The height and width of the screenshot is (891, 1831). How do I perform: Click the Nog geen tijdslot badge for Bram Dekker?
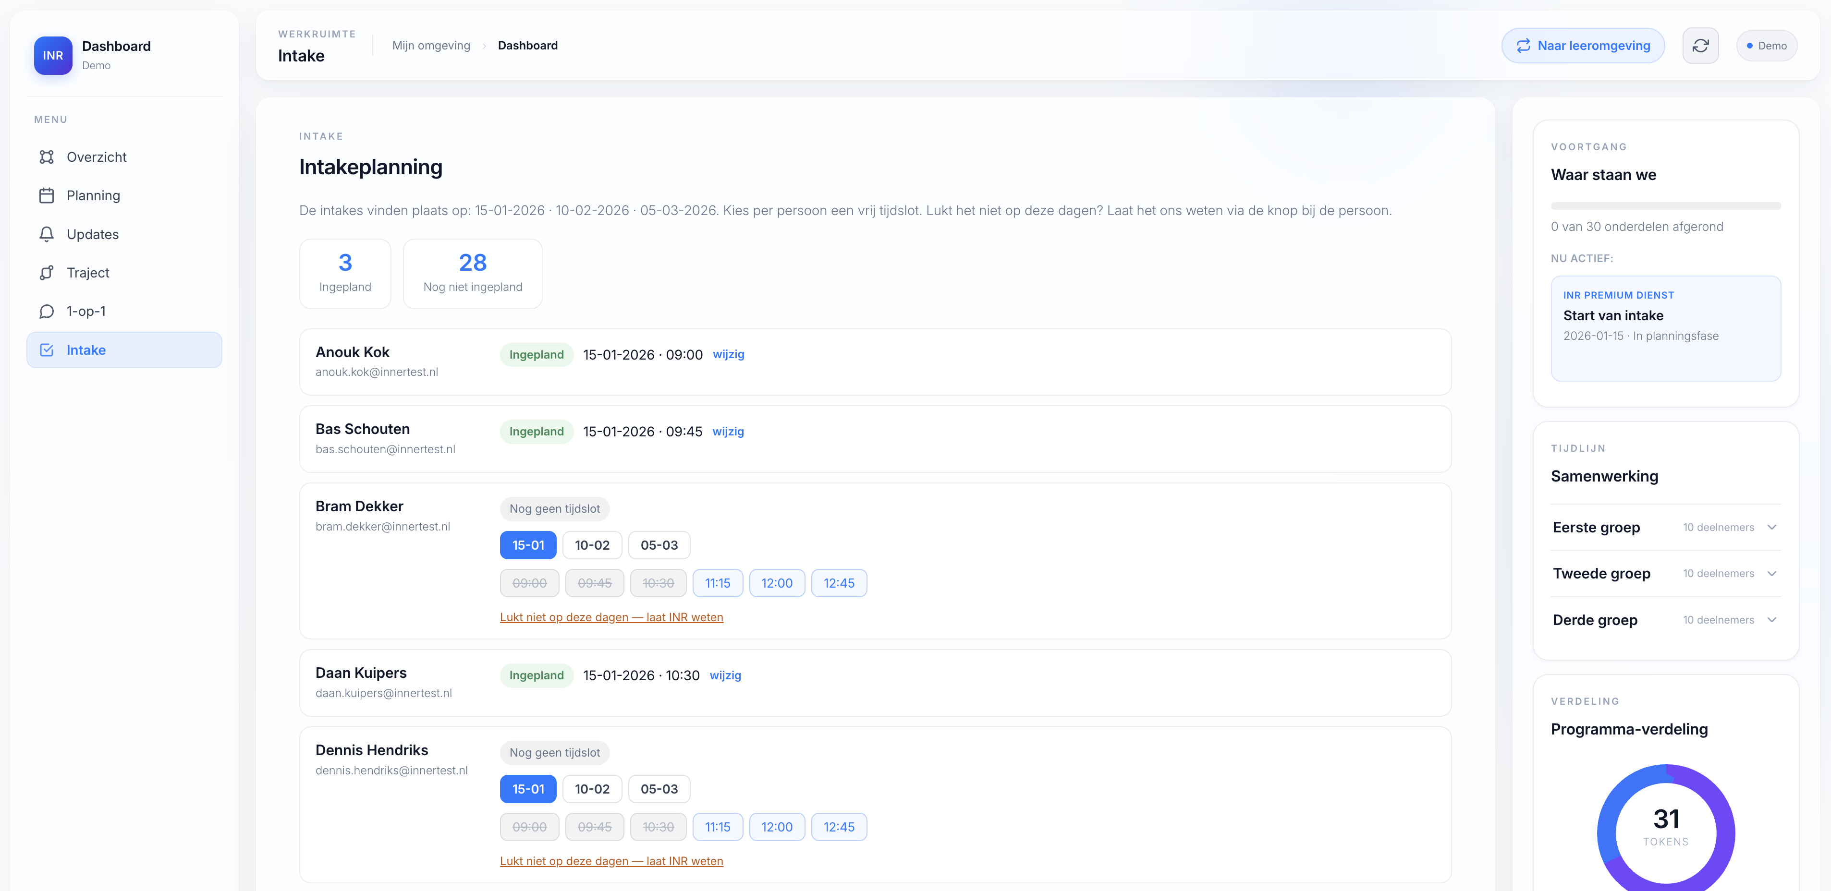pos(554,509)
